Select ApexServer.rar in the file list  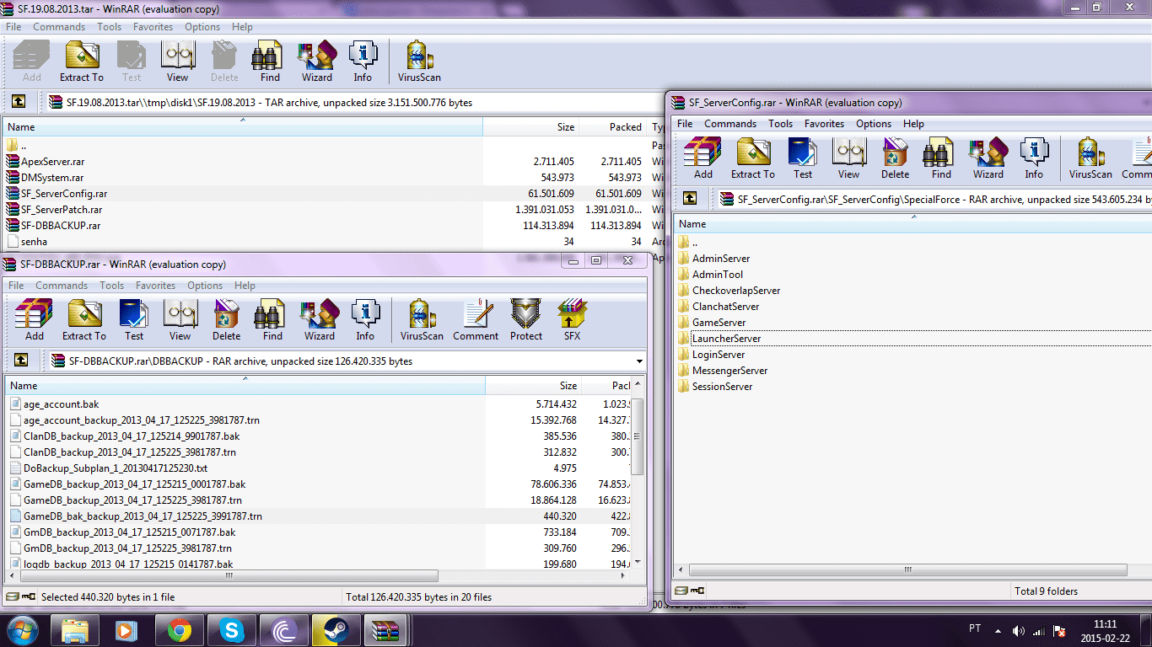click(x=52, y=161)
